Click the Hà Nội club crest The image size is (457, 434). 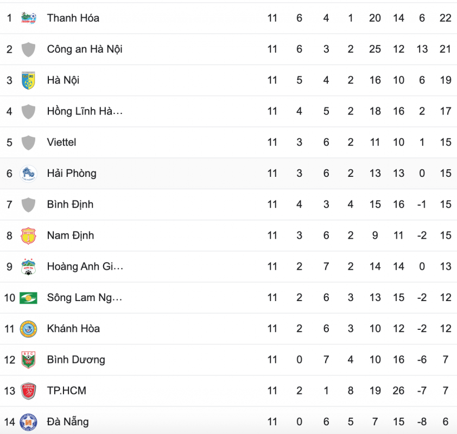(x=28, y=80)
